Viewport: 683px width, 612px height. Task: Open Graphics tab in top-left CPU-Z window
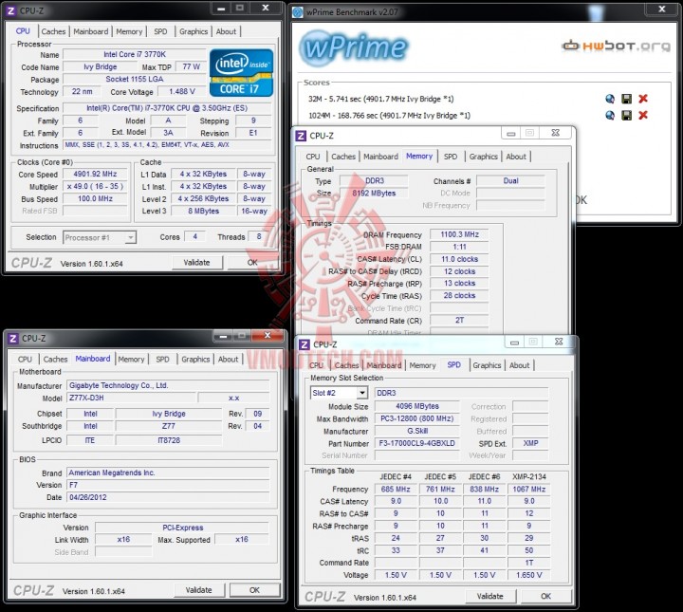click(x=194, y=31)
